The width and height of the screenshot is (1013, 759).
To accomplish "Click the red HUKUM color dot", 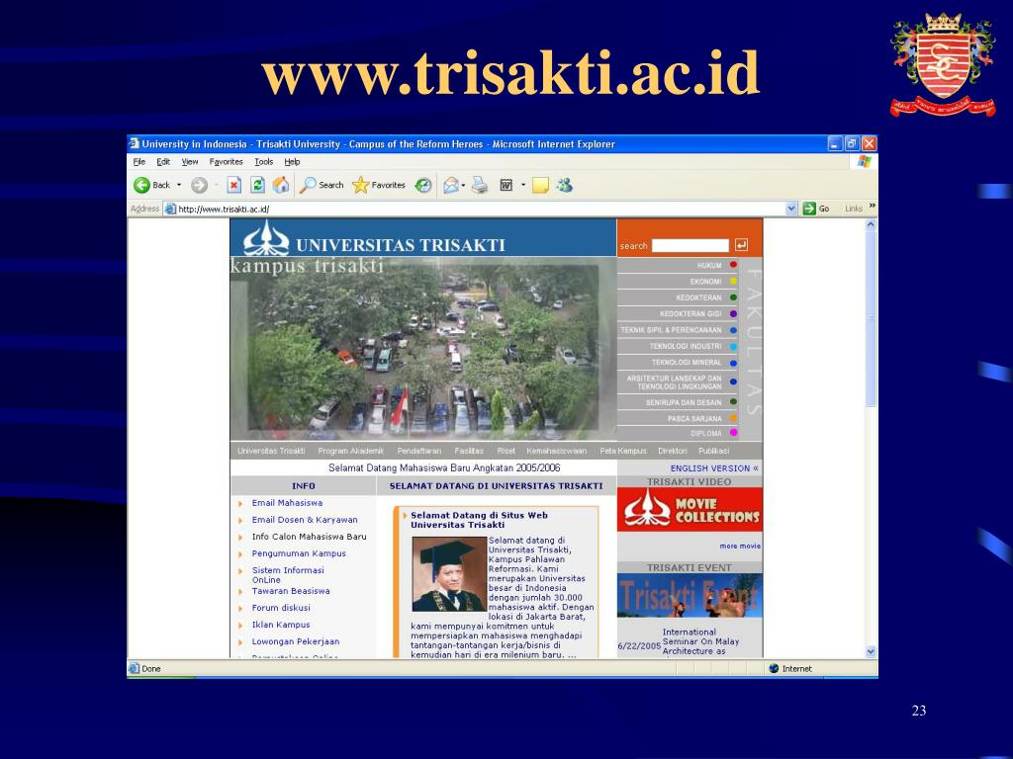I will (733, 265).
